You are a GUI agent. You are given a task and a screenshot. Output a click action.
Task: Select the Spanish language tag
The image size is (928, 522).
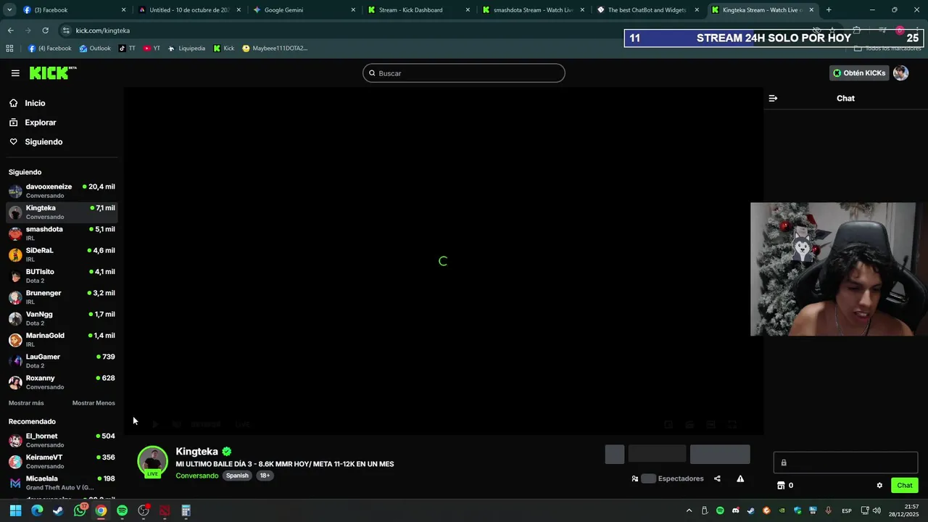pyautogui.click(x=237, y=476)
